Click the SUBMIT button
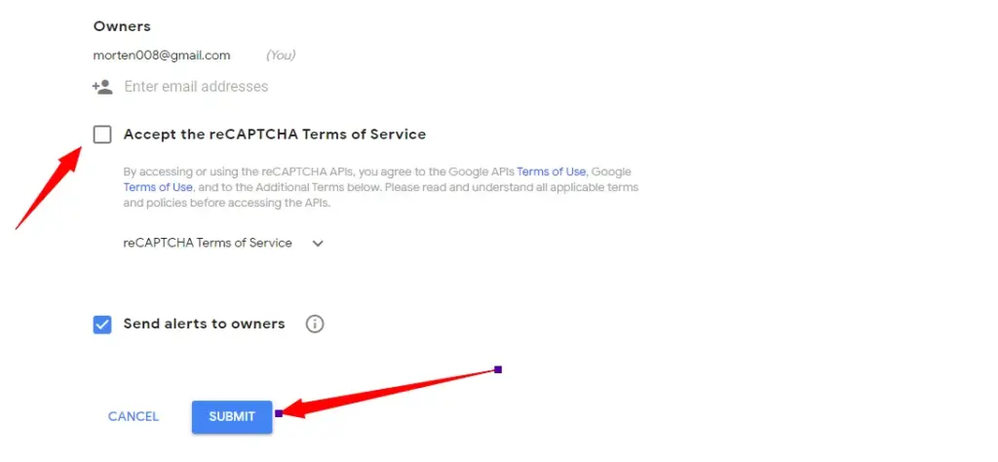This screenshot has height=462, width=998. [x=232, y=417]
